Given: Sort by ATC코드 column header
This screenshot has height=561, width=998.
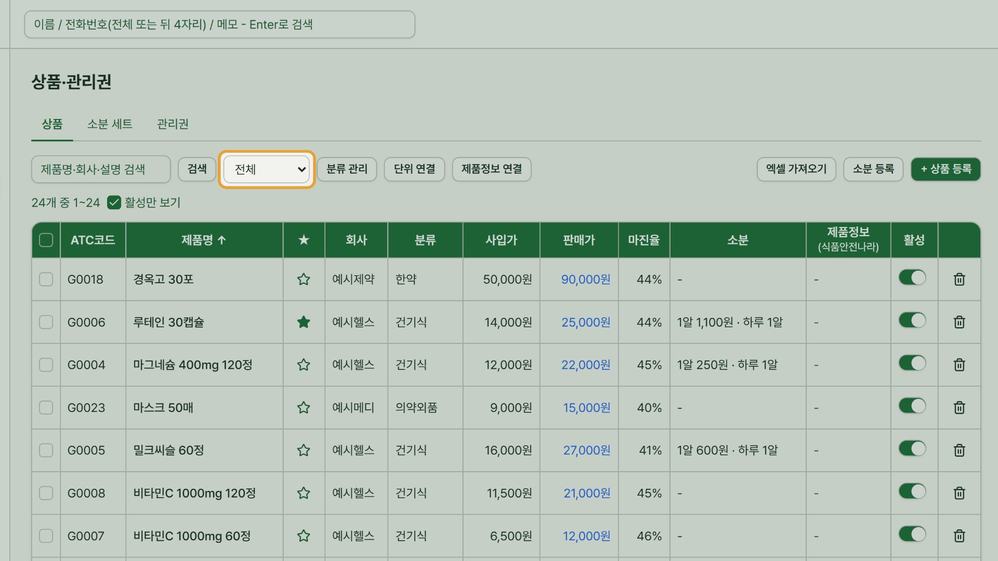Looking at the screenshot, I should [93, 240].
